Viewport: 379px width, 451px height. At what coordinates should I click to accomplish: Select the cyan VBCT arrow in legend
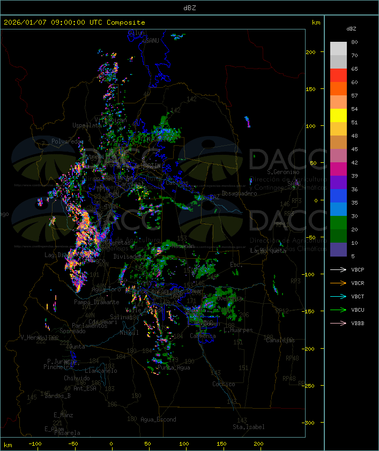338,296
